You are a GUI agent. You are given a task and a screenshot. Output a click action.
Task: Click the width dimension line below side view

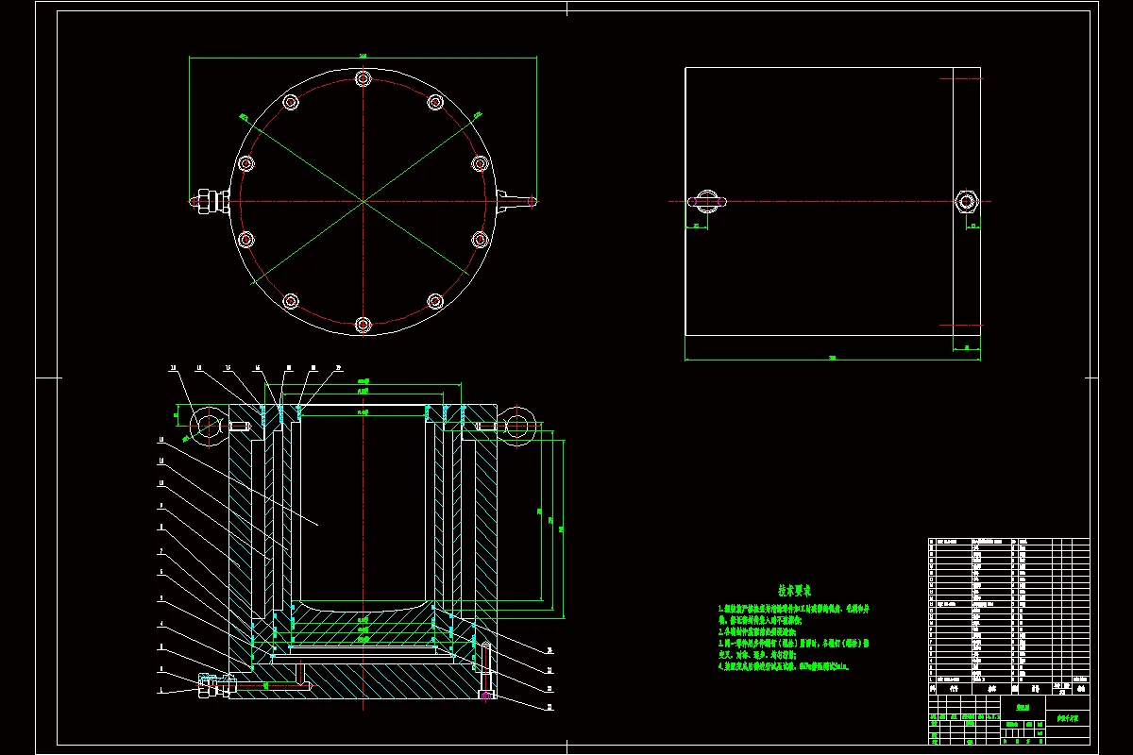coord(833,359)
